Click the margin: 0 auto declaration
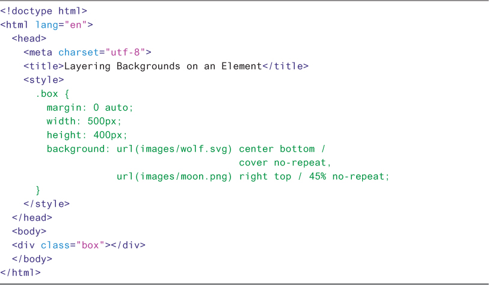489x285 pixels. click(89, 108)
